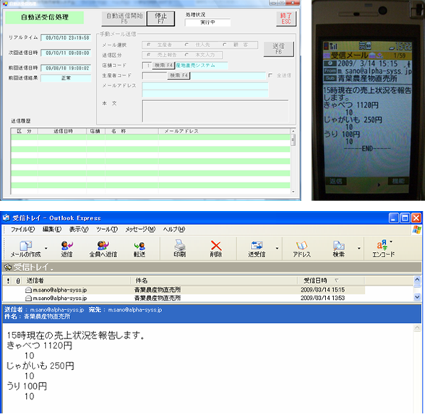Click the 削除 red X delete icon
Screen dimensions: 425x414
pos(216,246)
